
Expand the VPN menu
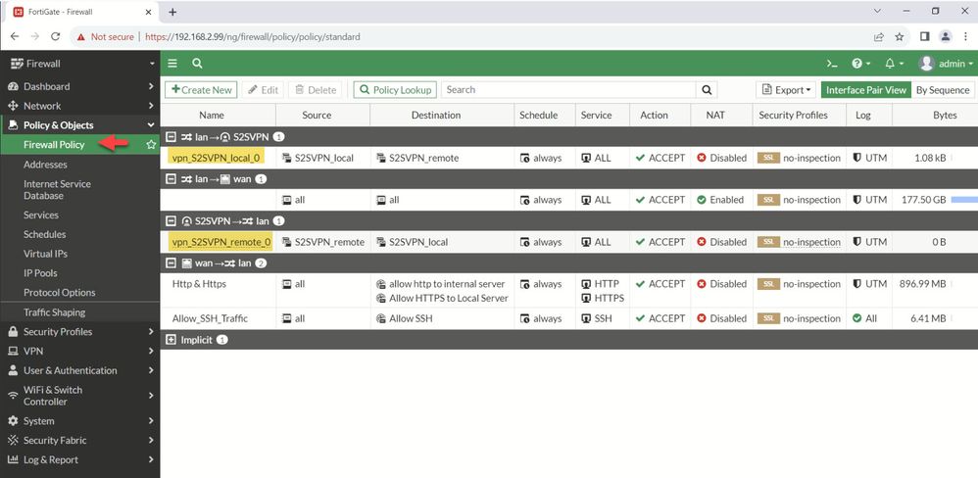pos(79,351)
